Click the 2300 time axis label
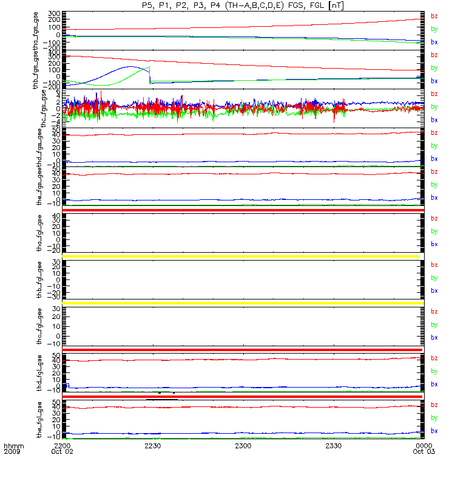The image size is (455, 486). tap(243, 446)
